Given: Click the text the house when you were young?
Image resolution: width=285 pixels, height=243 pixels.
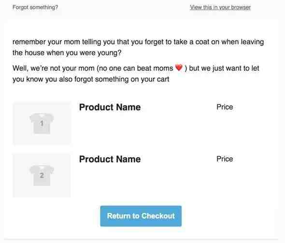Looking at the screenshot, I should coord(67,53).
